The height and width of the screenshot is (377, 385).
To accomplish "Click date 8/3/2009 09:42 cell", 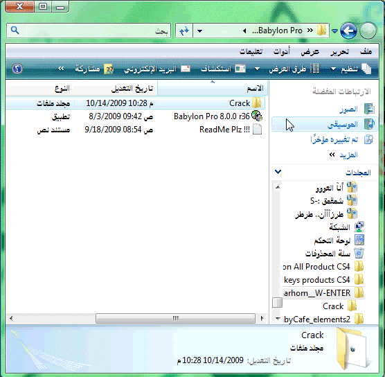I will coord(120,116).
